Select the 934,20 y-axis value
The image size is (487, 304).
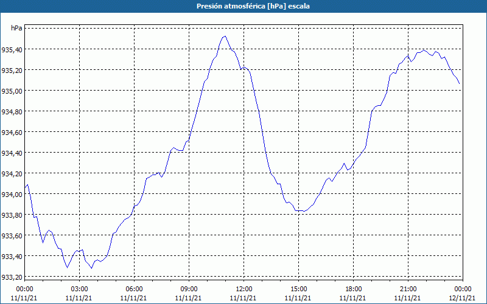click(x=12, y=173)
